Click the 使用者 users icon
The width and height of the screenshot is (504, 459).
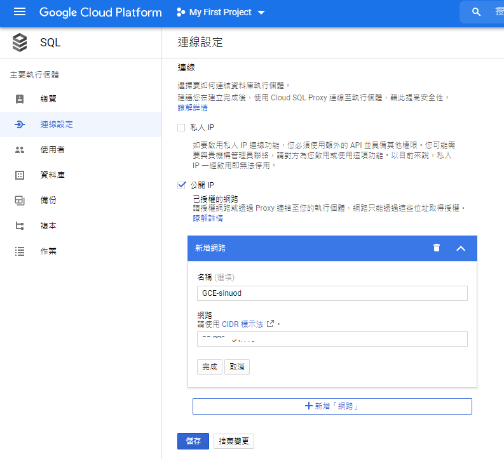pos(20,150)
